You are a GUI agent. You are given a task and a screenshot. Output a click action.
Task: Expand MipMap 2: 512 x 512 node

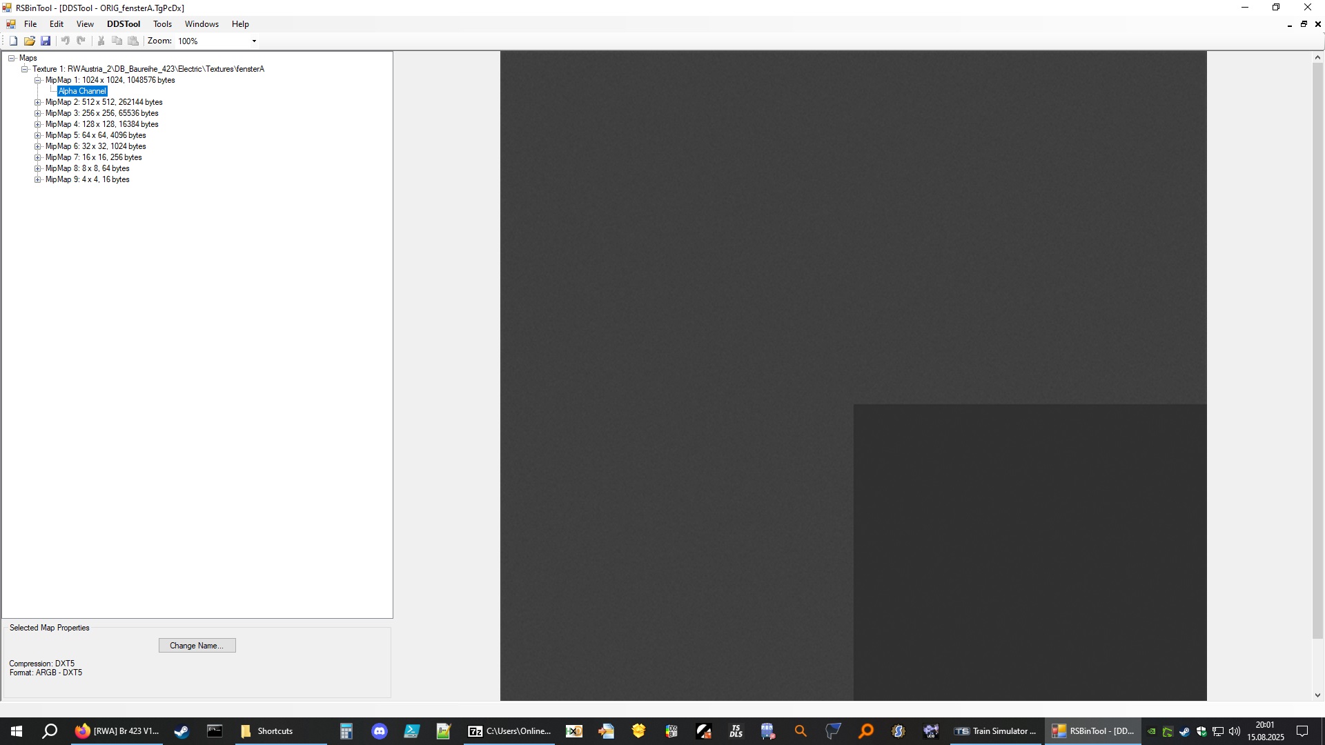(38, 102)
